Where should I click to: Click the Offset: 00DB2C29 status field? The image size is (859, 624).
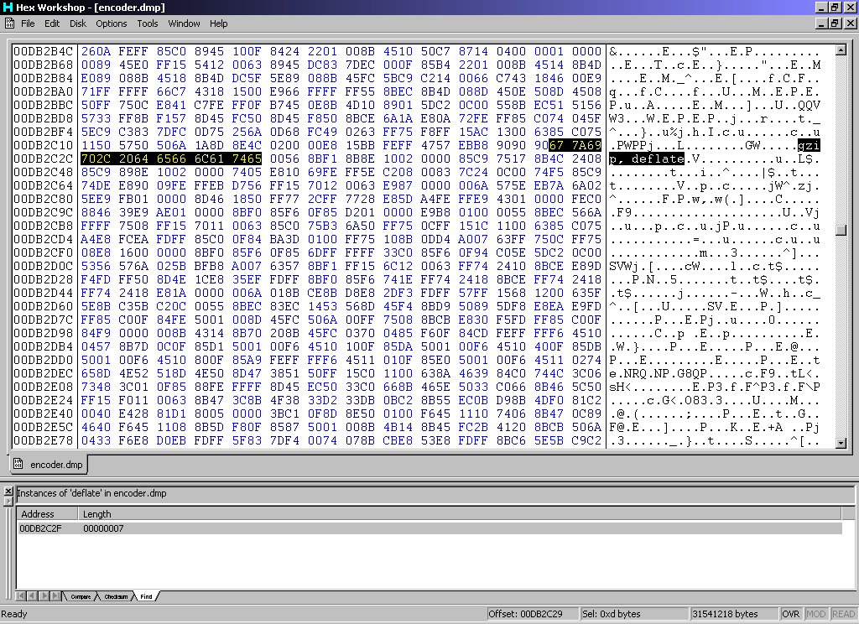531,614
